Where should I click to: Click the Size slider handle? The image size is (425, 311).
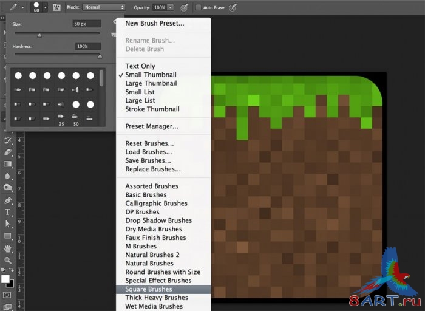coord(39,35)
